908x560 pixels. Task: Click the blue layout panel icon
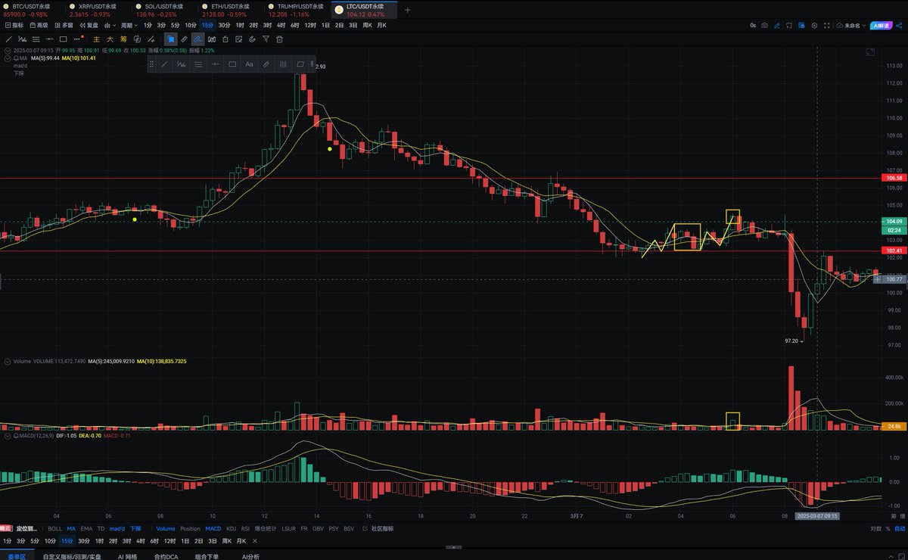(801, 26)
